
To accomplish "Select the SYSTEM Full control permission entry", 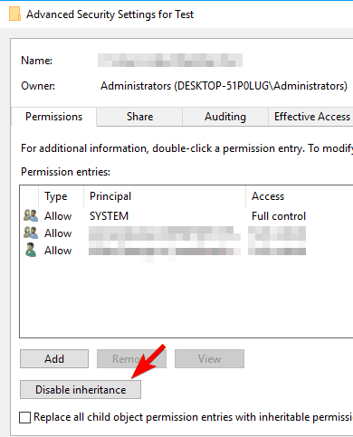I will pos(186,216).
